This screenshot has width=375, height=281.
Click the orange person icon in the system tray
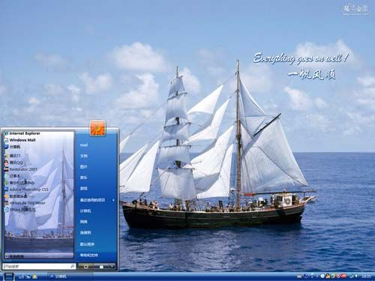328,277
